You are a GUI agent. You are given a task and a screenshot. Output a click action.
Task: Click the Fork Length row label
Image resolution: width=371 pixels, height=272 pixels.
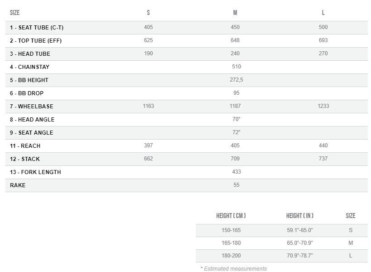[35, 172]
